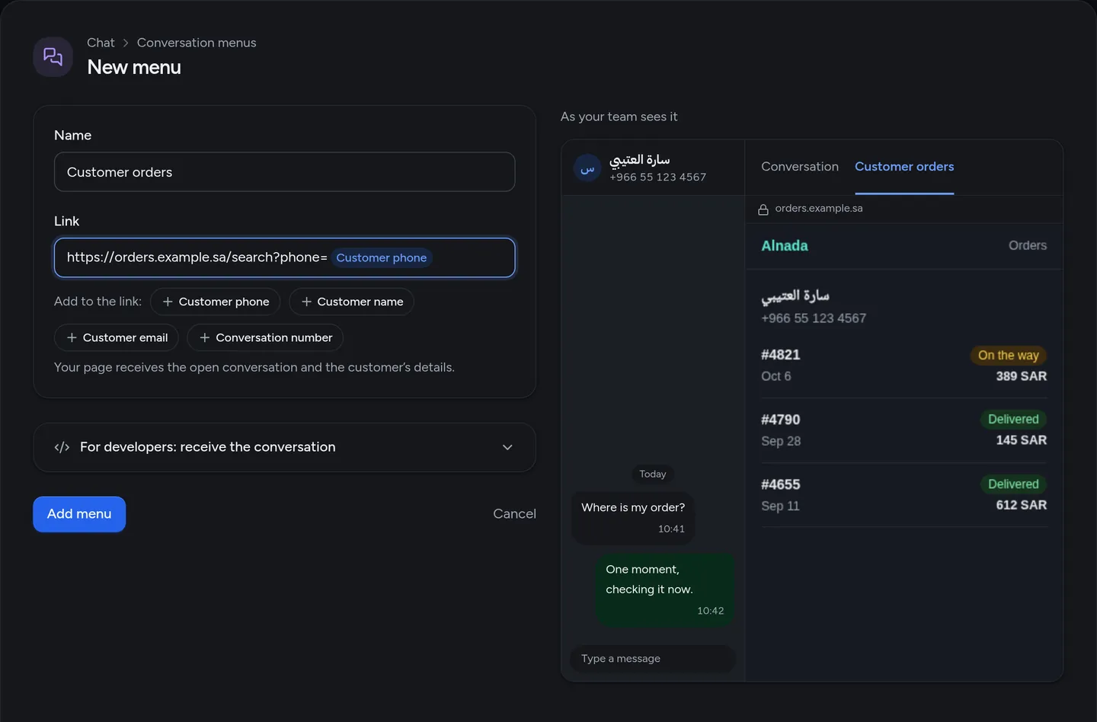Click the On the way status badge
This screenshot has width=1097, height=722.
tap(1009, 356)
